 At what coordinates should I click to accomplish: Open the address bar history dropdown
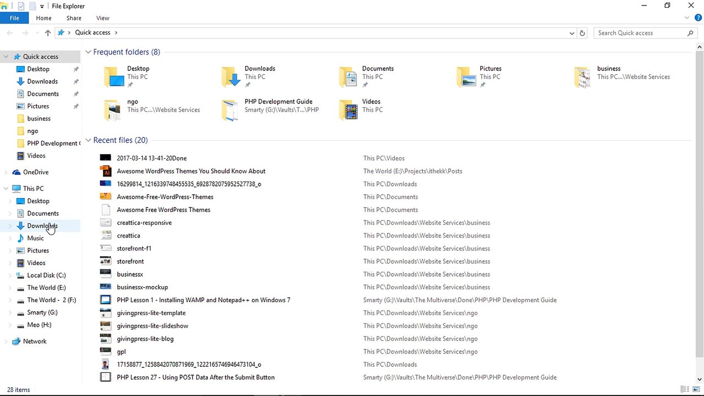(572, 33)
